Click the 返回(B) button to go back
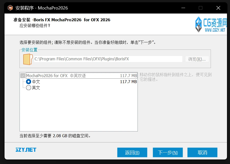Image resolution: width=230 pixels, height=164 pixels. click(x=132, y=152)
